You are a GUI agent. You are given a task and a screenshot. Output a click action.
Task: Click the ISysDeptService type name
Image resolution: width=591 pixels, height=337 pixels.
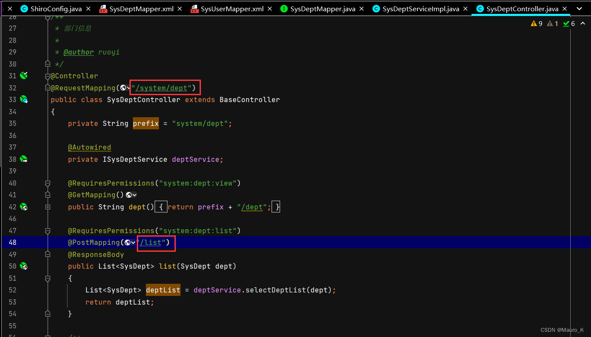[135, 159]
